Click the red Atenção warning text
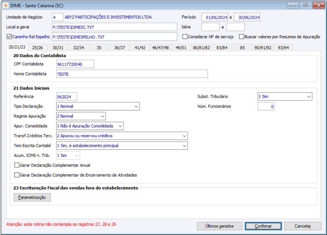327x235 pixels. point(61,224)
